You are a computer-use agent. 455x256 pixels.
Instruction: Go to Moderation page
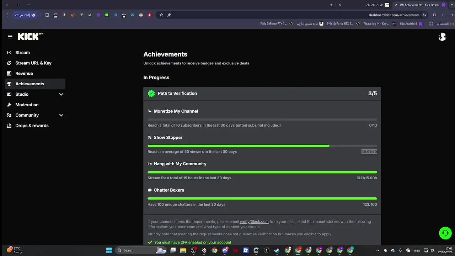tap(35, 105)
